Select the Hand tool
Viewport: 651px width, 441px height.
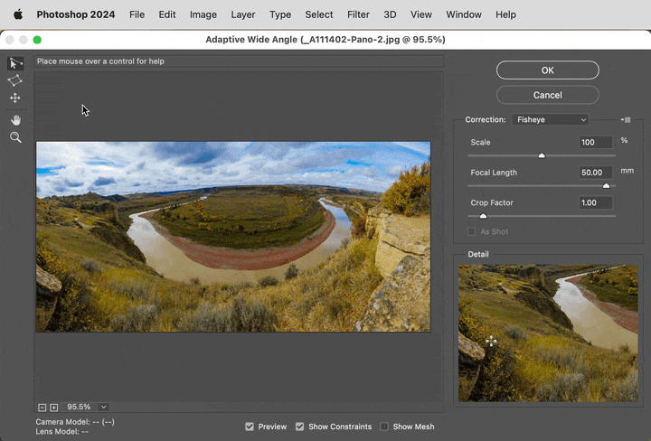pyautogui.click(x=15, y=120)
